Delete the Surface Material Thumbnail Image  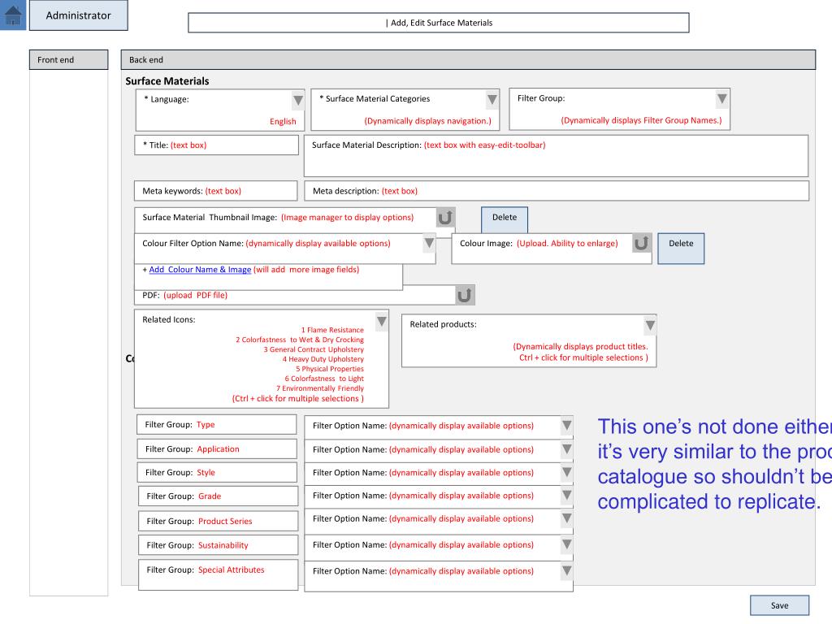point(505,219)
